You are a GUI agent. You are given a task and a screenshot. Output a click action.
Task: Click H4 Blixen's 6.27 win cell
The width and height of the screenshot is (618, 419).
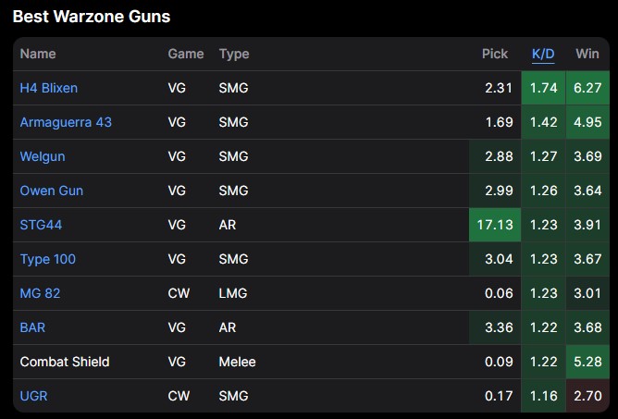(587, 88)
